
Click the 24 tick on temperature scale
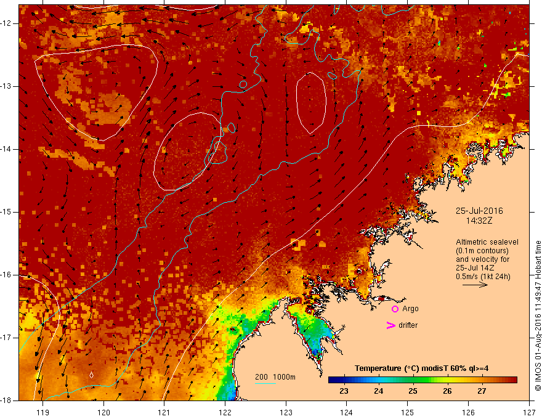(379, 391)
